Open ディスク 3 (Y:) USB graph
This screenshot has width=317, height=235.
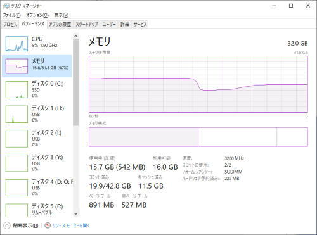pos(16,163)
